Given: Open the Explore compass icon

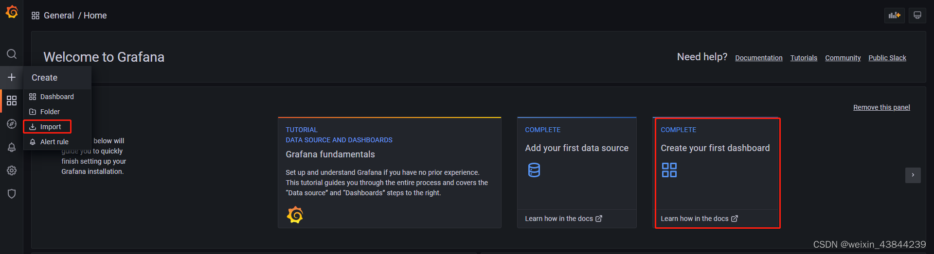Looking at the screenshot, I should click(12, 124).
